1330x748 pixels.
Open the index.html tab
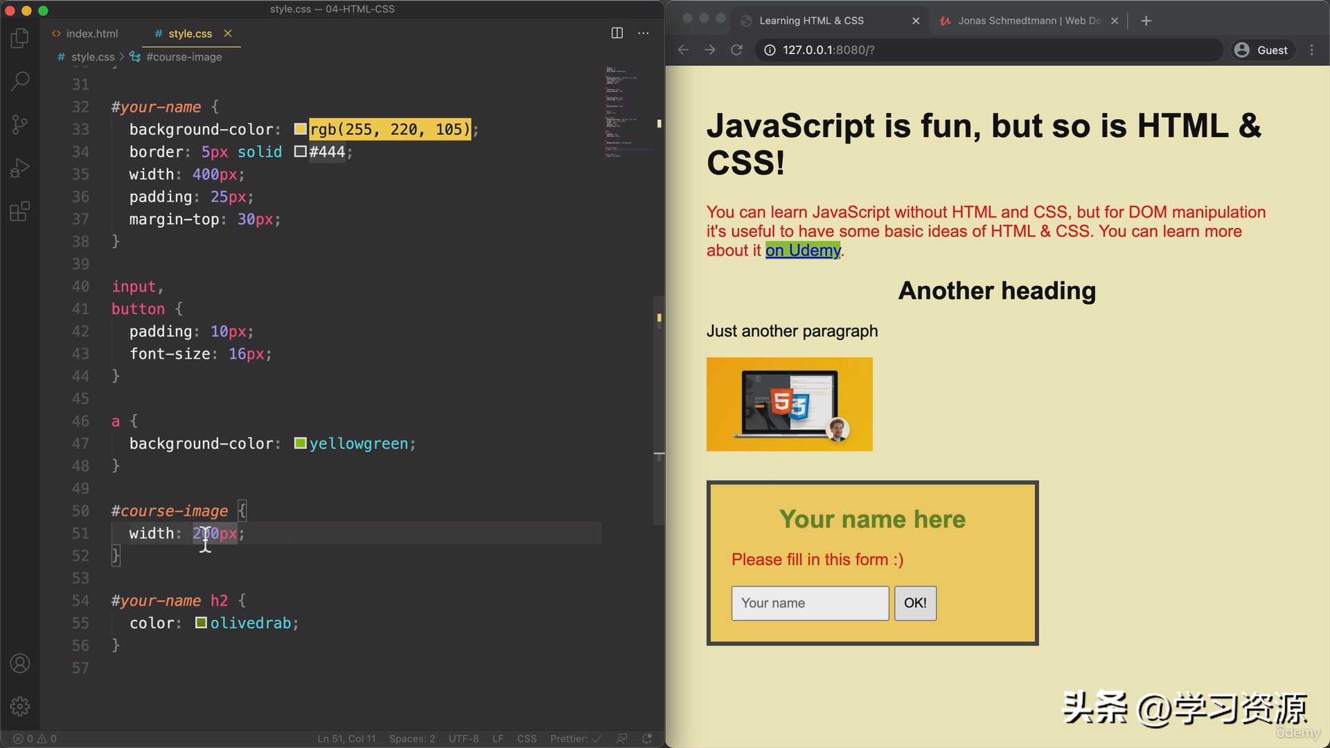tap(91, 34)
